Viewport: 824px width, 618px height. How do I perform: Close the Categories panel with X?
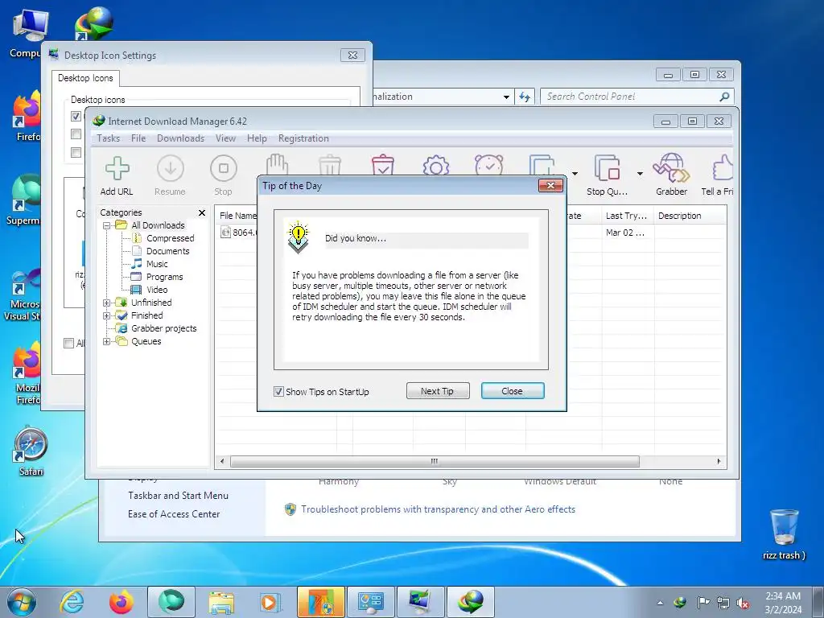click(x=202, y=212)
